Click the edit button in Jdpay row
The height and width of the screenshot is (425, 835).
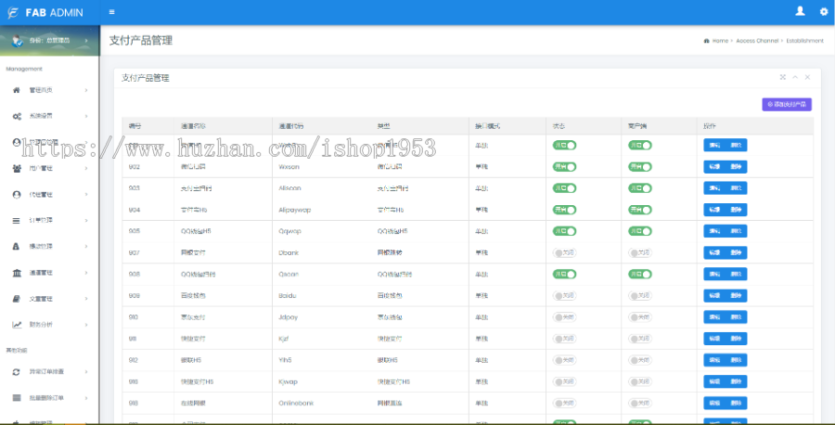tap(714, 317)
